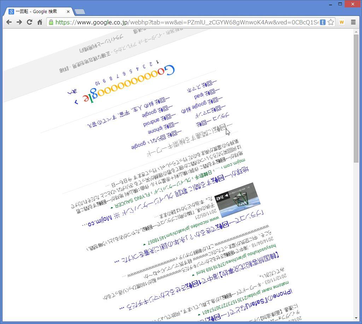
Task: Open the home page via house icon
Action: tap(40, 22)
